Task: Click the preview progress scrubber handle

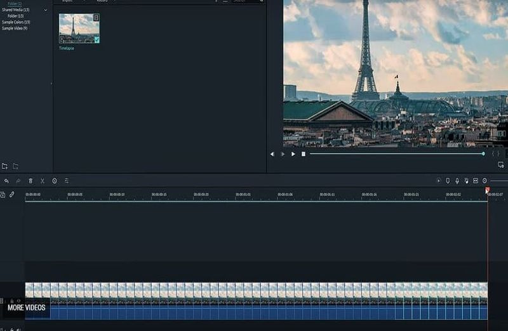Action: (x=483, y=153)
